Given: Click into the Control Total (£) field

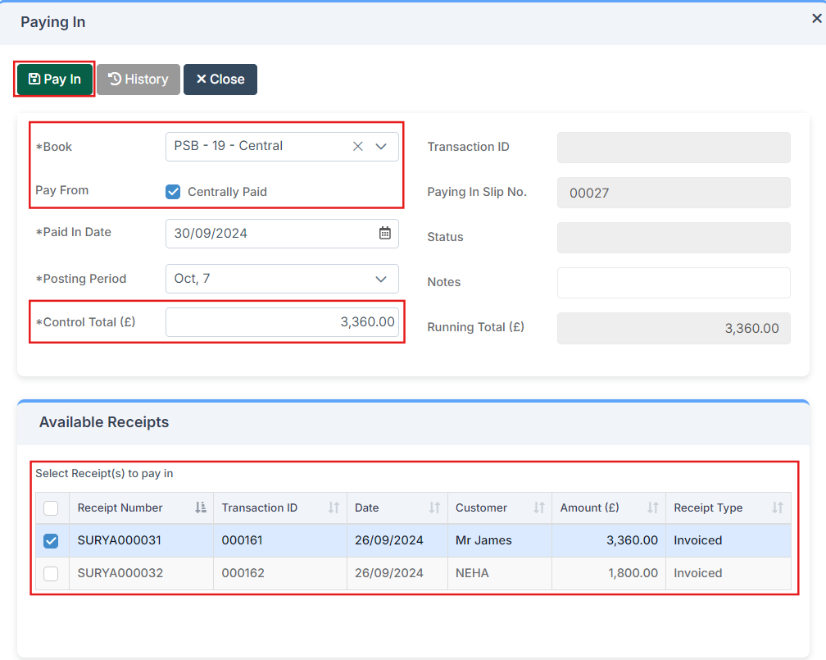Looking at the screenshot, I should coord(282,322).
